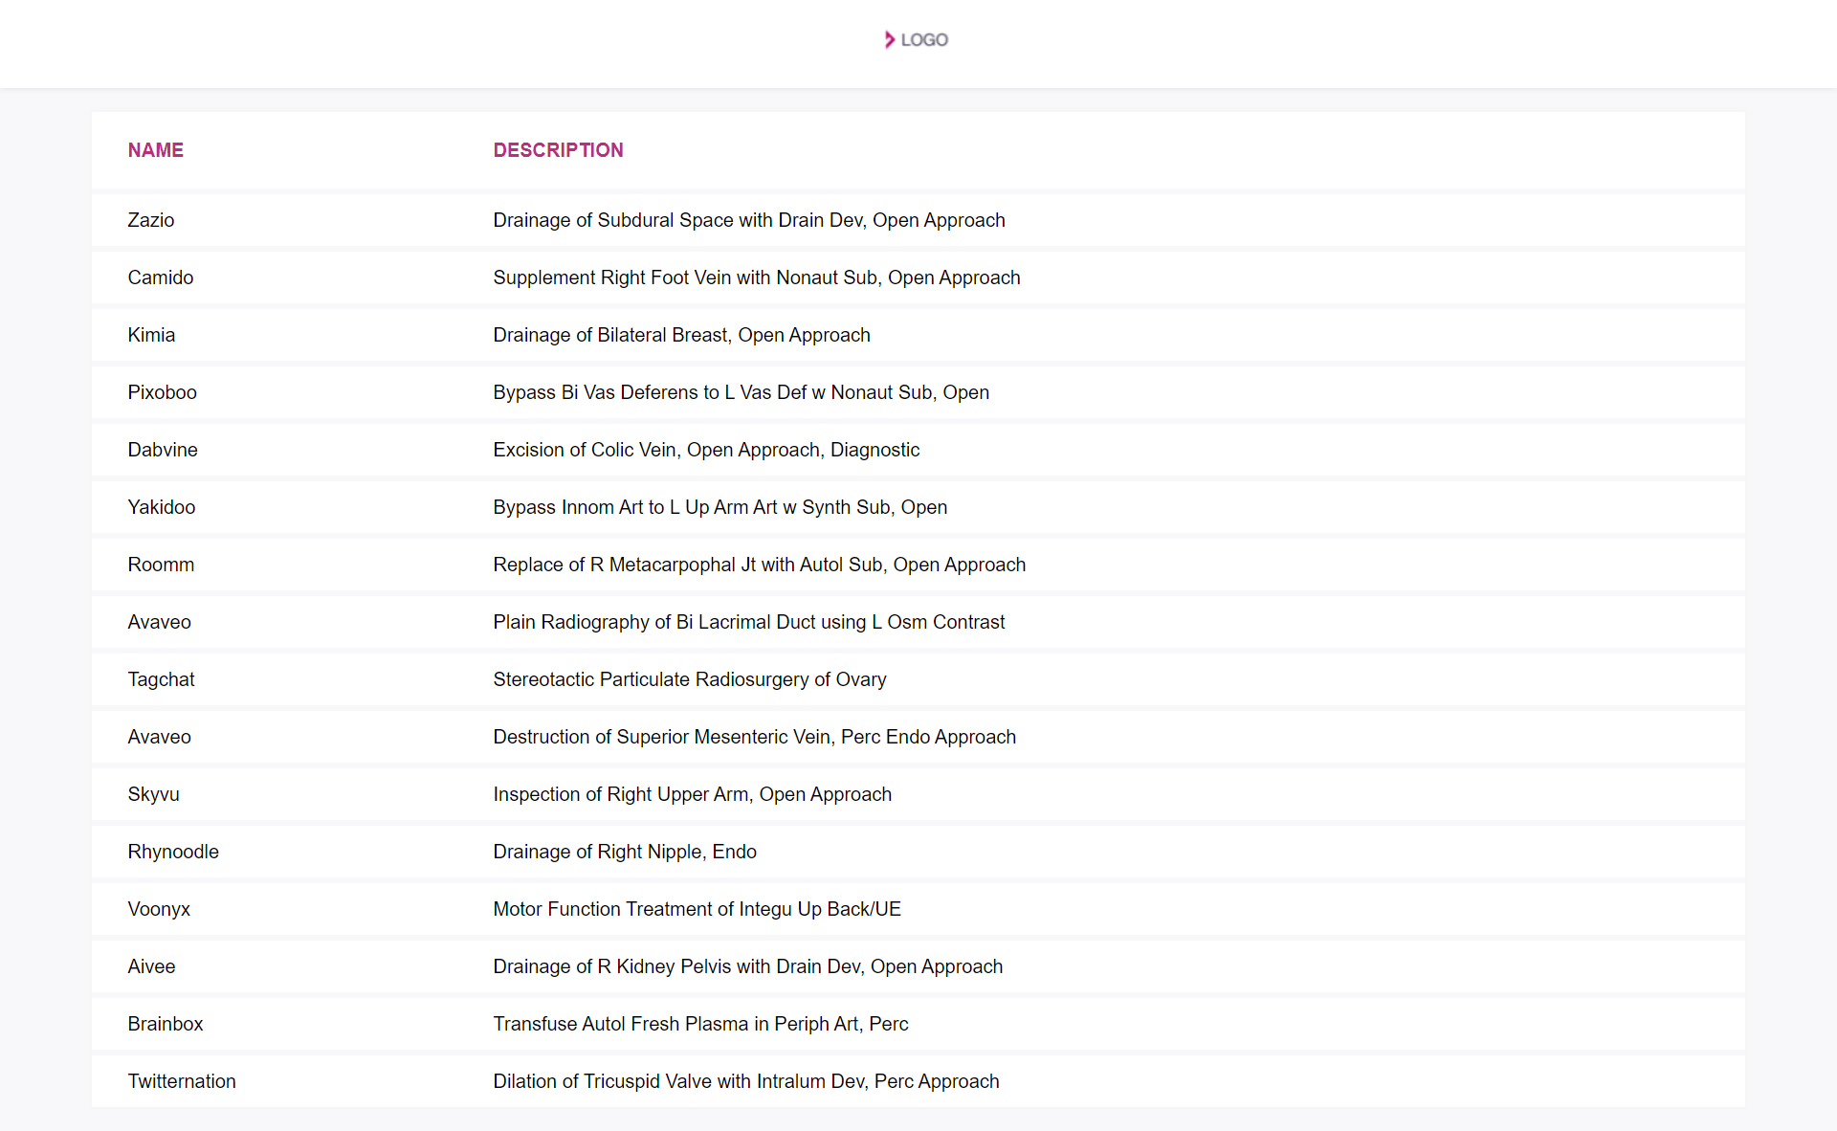Click 'Excision of Colic Vein, Open Approach, Diagnostic'
Image resolution: width=1837 pixels, height=1131 pixels.
(x=706, y=450)
